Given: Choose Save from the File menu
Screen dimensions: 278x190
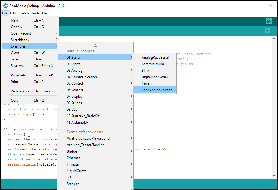Looking at the screenshot, I should pyautogui.click(x=30, y=59).
